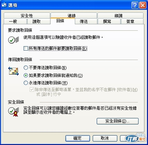Select 如果要求讀取回條就通知我 radio option
Viewport: 148px width, 145px height.
(26, 75)
